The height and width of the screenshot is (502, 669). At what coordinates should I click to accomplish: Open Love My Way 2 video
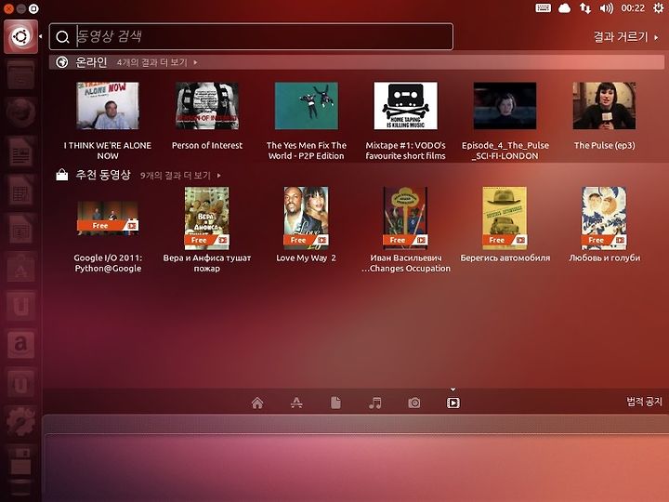(307, 225)
